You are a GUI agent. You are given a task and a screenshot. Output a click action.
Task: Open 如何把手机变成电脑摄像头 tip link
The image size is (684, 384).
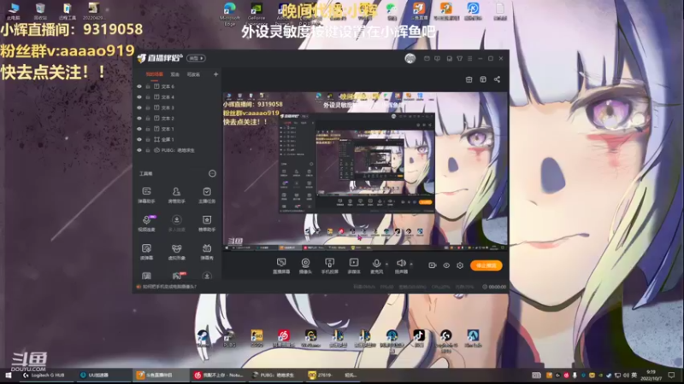(169, 287)
